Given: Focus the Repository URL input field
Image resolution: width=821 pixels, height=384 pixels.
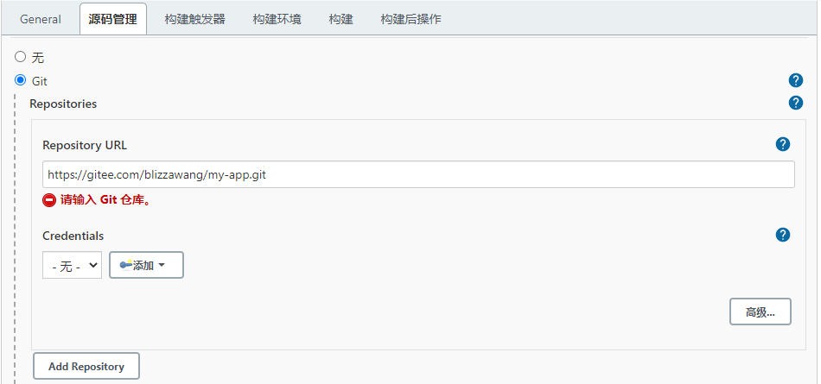Looking at the screenshot, I should point(418,174).
